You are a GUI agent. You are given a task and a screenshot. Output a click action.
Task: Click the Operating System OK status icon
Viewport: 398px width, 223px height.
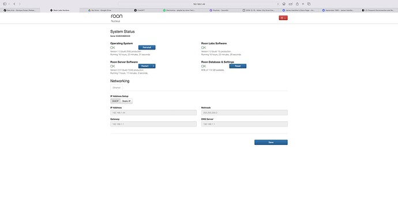[x=112, y=48]
